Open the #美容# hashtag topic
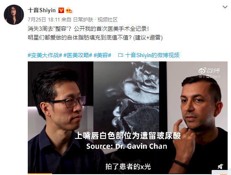The width and height of the screenshot is (231, 175). point(102,55)
